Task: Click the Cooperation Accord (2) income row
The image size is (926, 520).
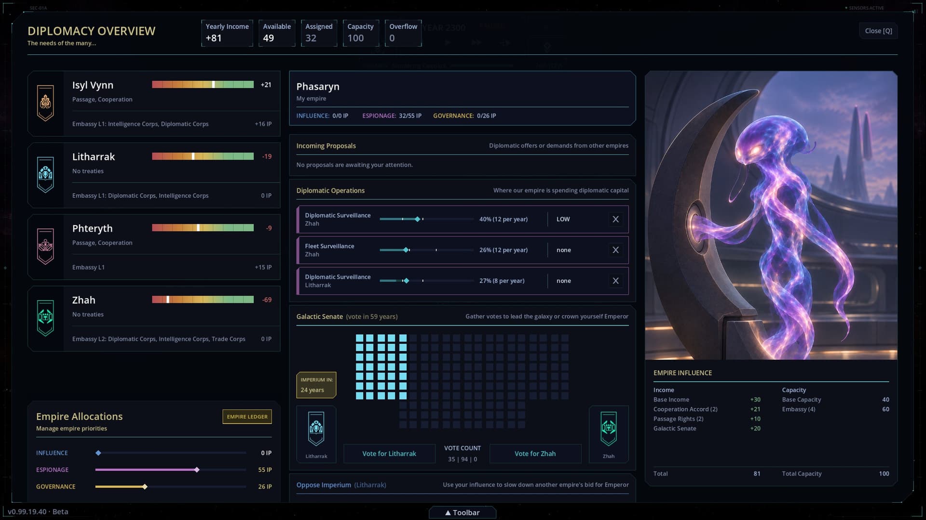Action: [x=707, y=409]
